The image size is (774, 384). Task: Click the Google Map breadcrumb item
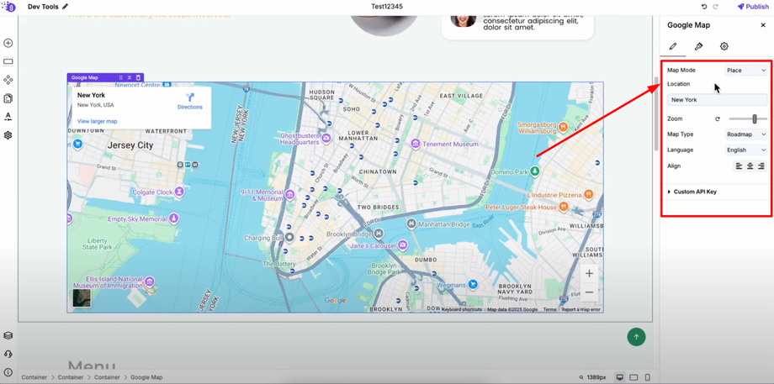tap(146, 377)
